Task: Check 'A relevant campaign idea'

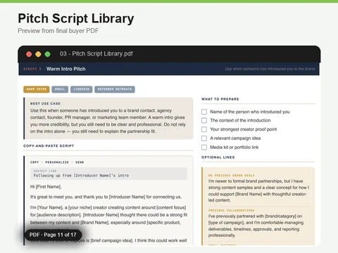Action: (x=204, y=138)
